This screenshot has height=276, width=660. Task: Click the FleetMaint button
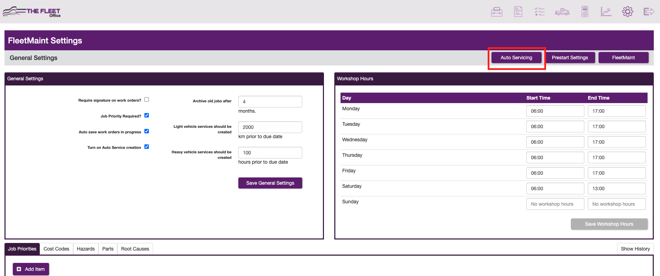coord(623,58)
